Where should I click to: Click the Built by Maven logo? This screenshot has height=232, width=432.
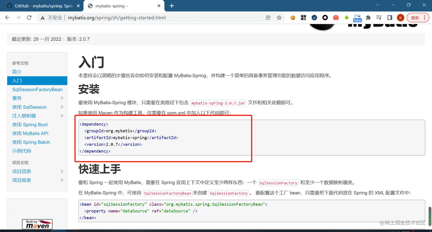(x=37, y=224)
